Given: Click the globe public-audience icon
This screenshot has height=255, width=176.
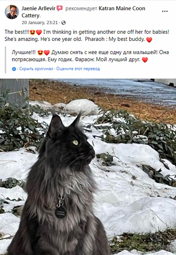Looking at the screenshot, I should [63, 23].
